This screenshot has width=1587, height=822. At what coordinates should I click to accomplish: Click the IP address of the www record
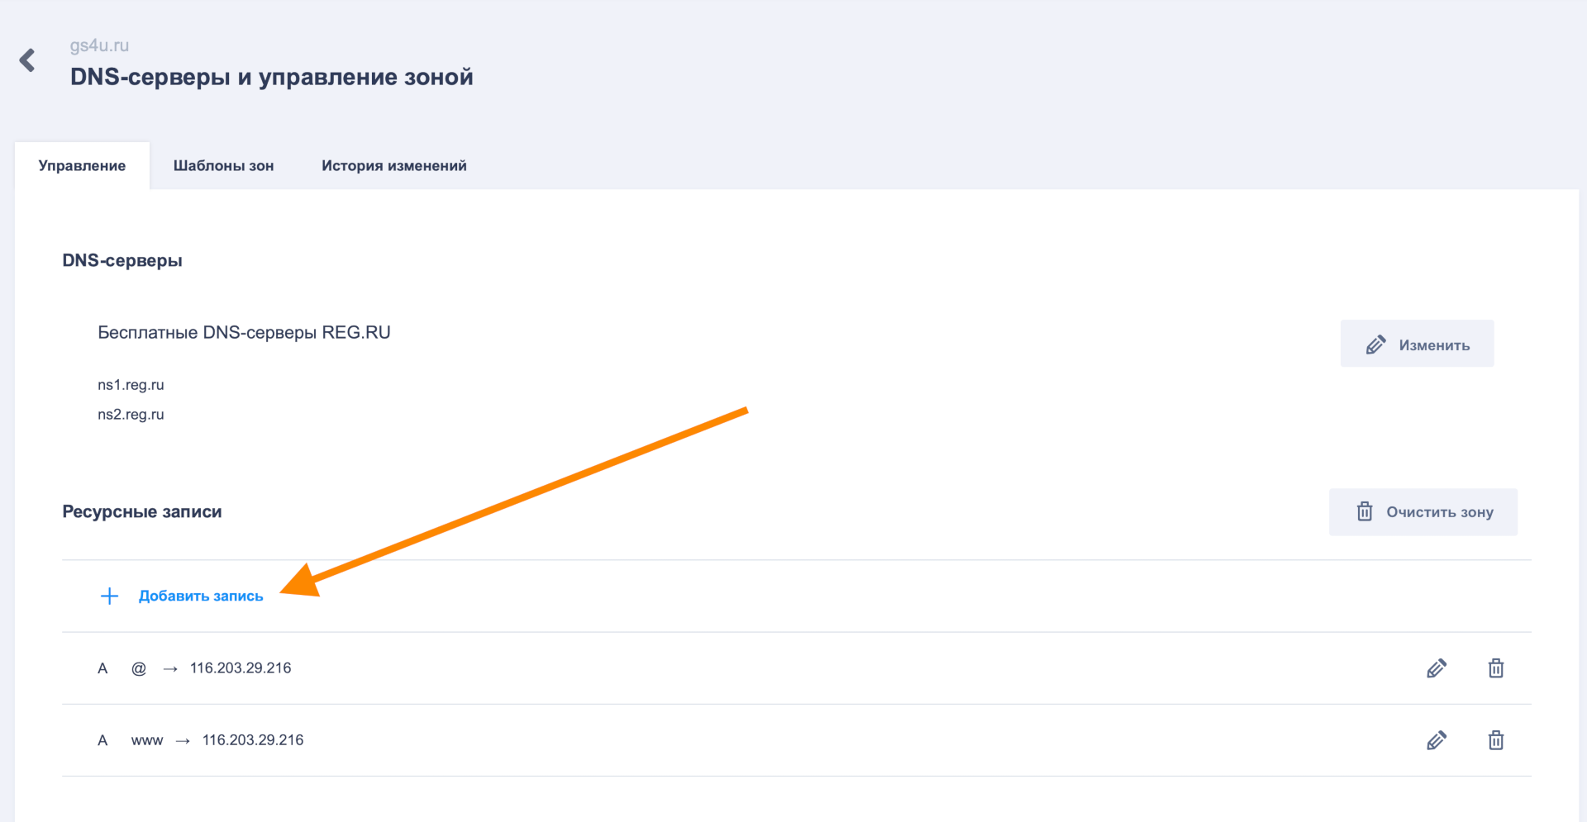(x=253, y=740)
